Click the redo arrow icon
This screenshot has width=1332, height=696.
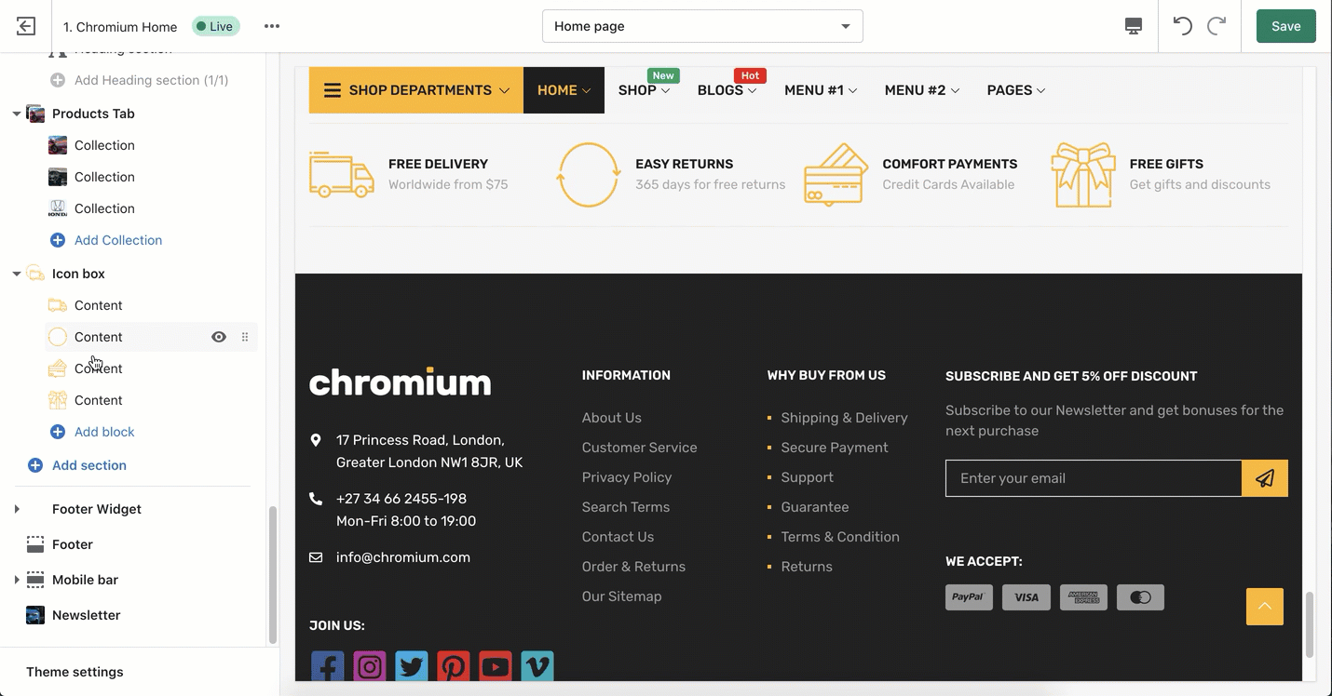pyautogui.click(x=1216, y=26)
